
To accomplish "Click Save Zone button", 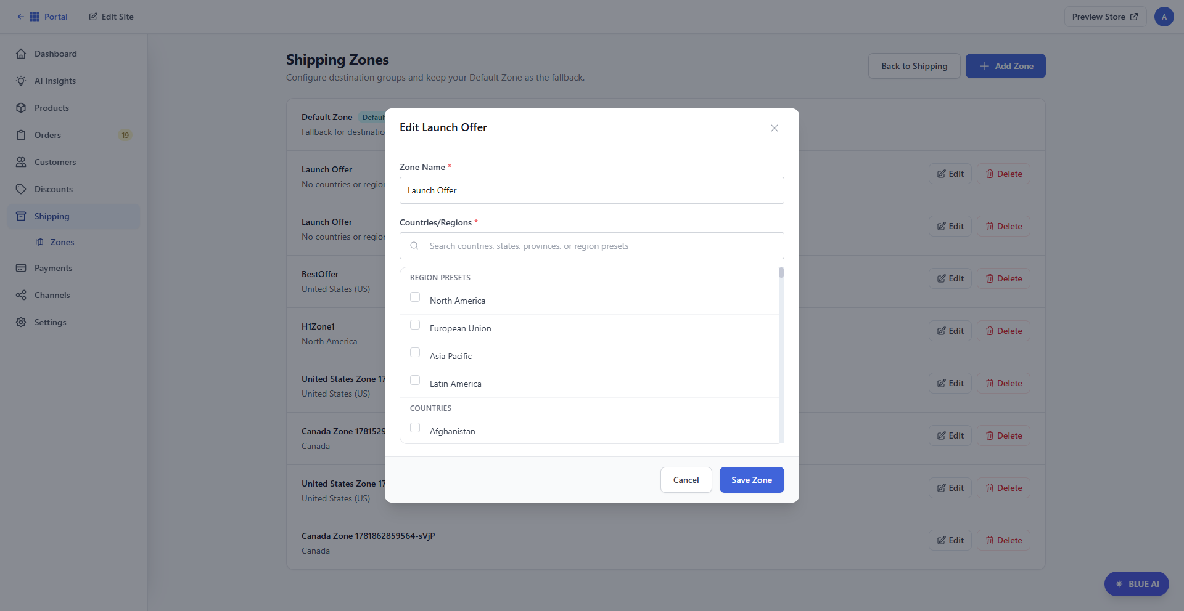I will [x=752, y=480].
